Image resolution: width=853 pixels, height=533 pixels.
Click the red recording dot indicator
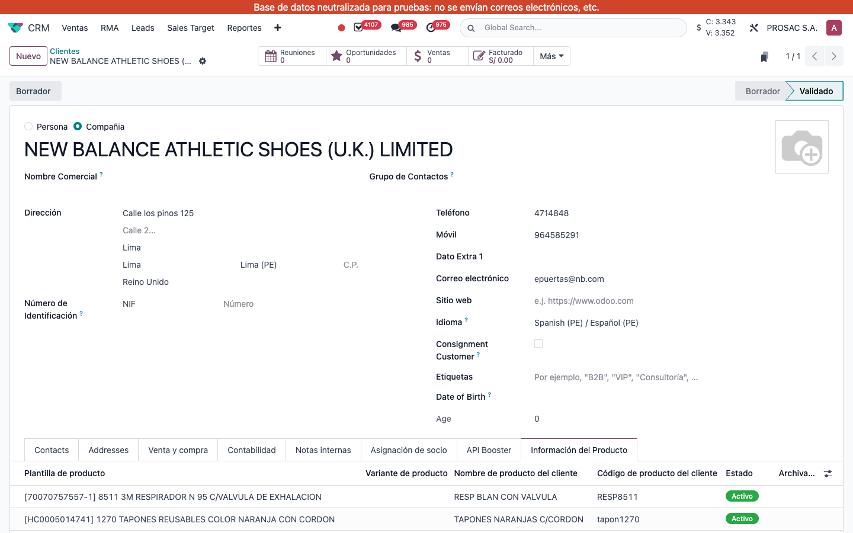coord(341,28)
